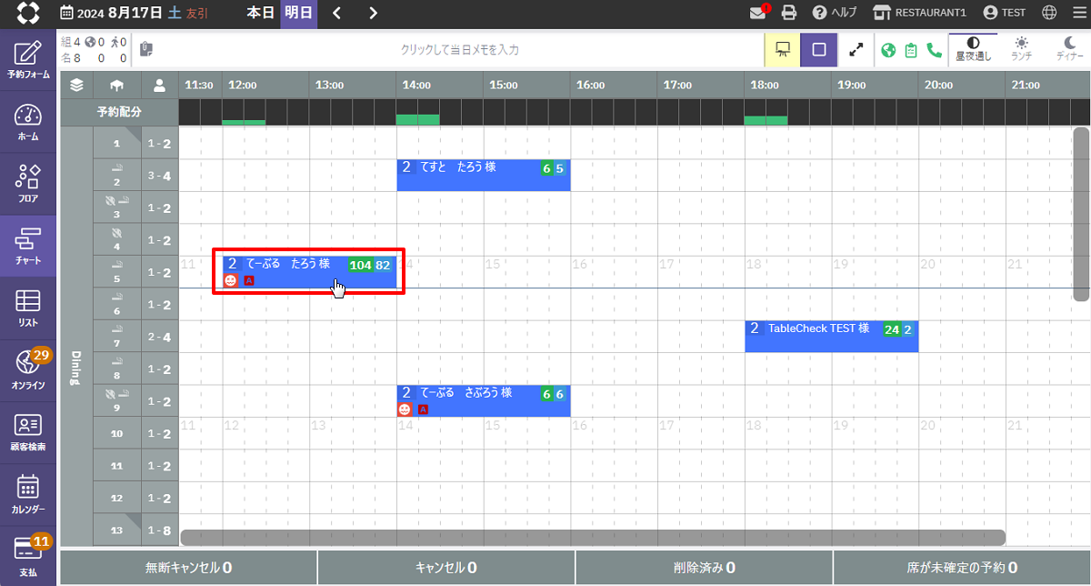Click the person capacity header icon
This screenshot has width=1091, height=586.
pos(160,86)
